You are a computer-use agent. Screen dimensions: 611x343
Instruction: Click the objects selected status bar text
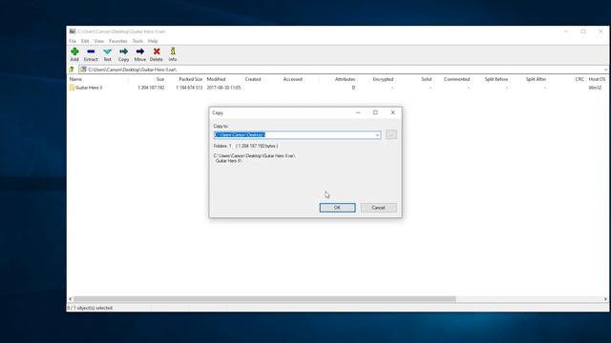pyautogui.click(x=90, y=308)
